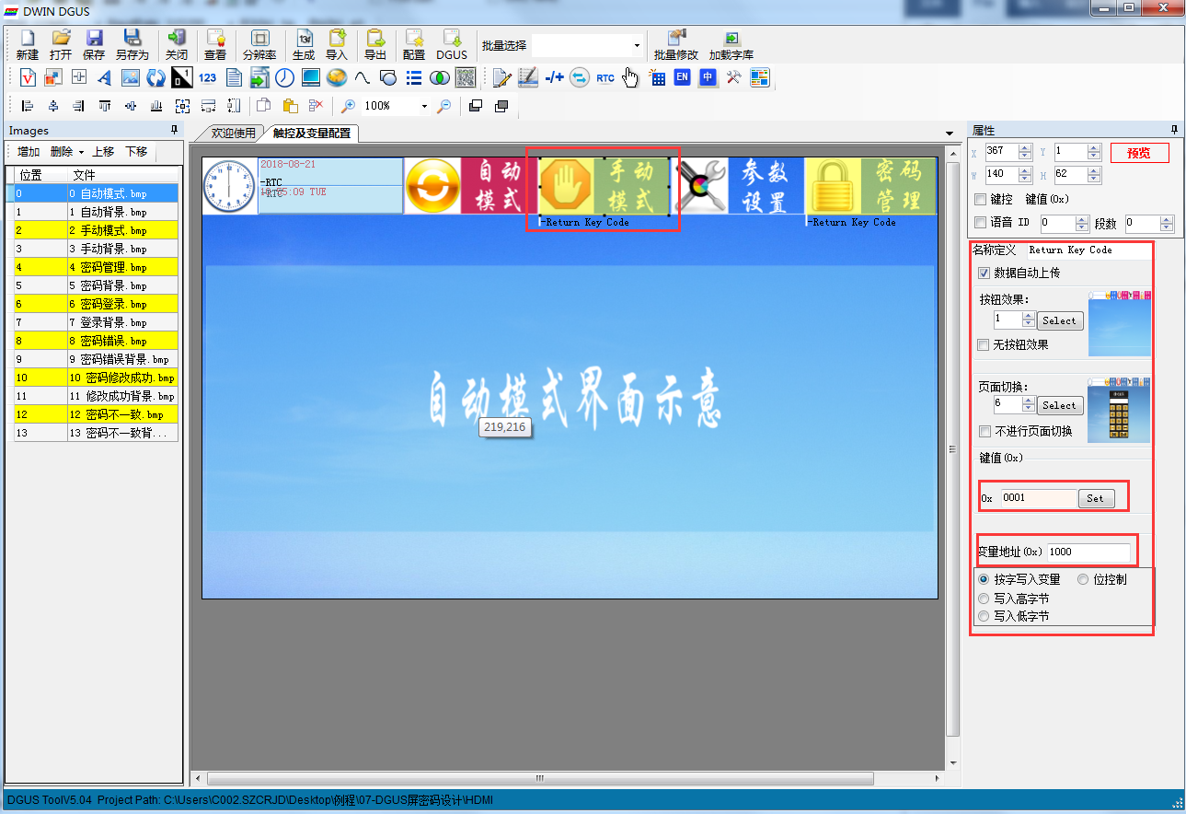Image resolution: width=1186 pixels, height=814 pixels.
Task: Click the zoom in magnifier icon
Action: click(x=349, y=106)
